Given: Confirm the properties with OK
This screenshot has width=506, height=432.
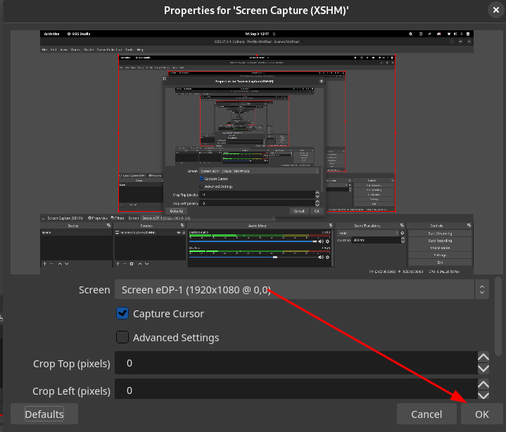Looking at the screenshot, I should [x=481, y=414].
